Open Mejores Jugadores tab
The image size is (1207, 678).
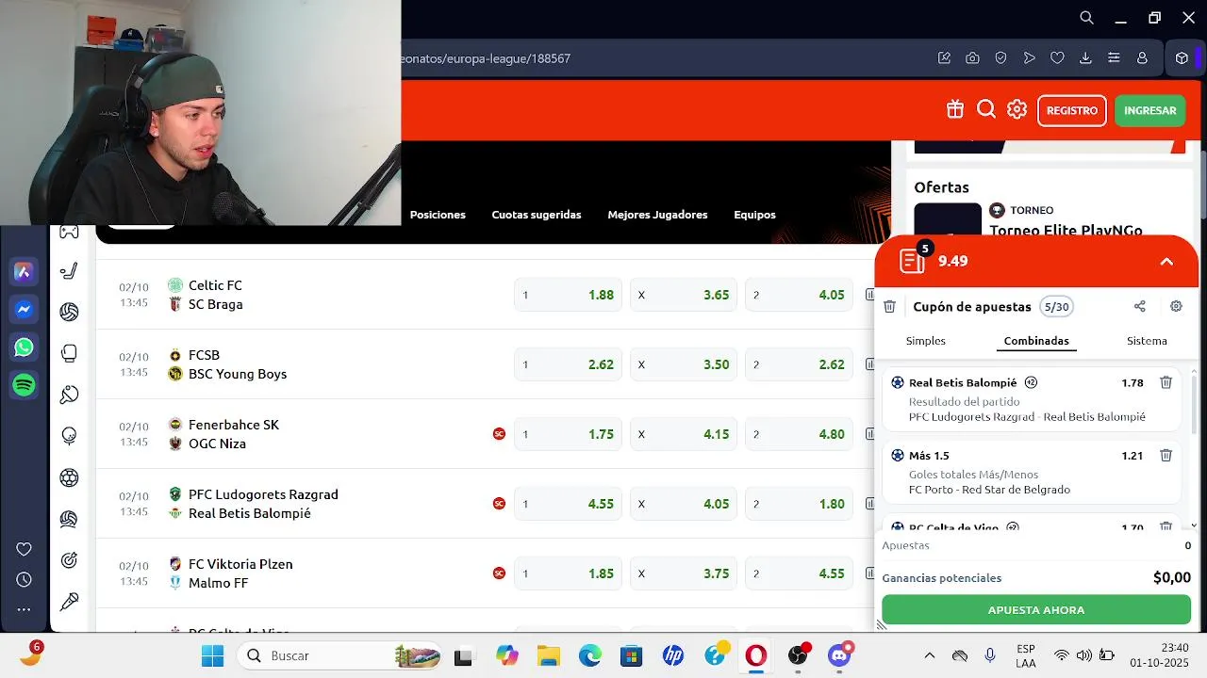pos(657,215)
